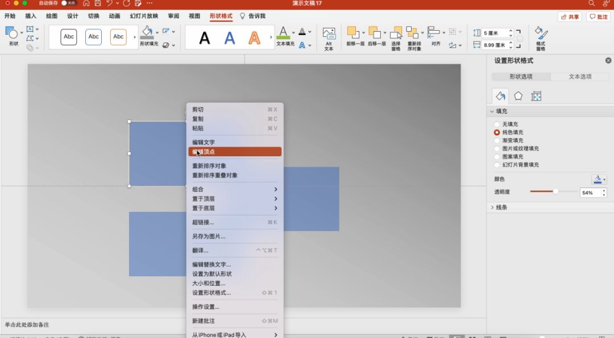Click the Bring Forward (前移一层) icon
Image resolution: width=614 pixels, height=338 pixels.
tap(353, 33)
